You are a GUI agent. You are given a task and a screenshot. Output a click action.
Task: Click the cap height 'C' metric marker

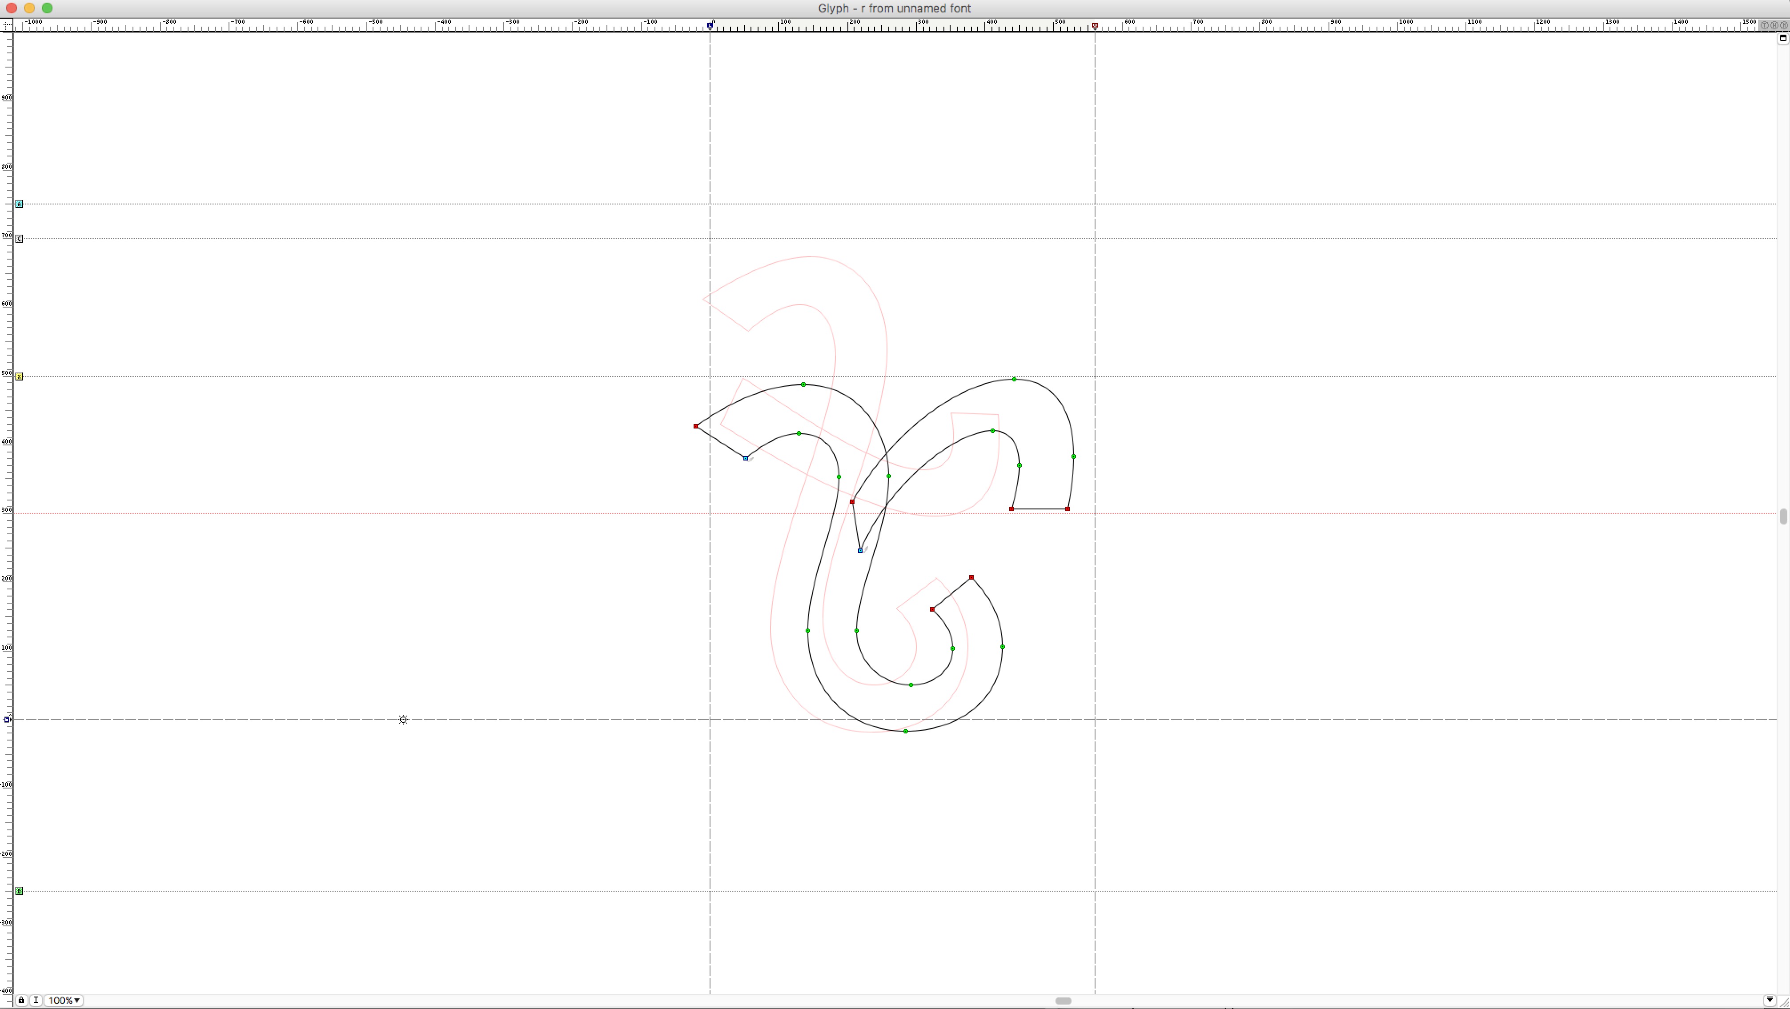tap(20, 238)
